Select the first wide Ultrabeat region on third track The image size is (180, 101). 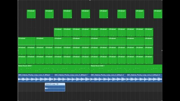[x=27, y=41]
